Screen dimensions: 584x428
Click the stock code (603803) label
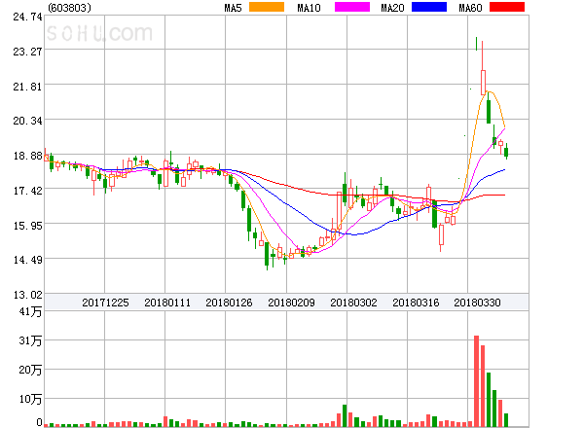point(70,8)
